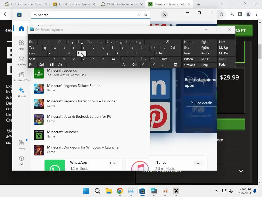Image resolution: width=262 pixels, height=197 pixels.
Task: Clear the Store search box text
Action: [138, 15]
